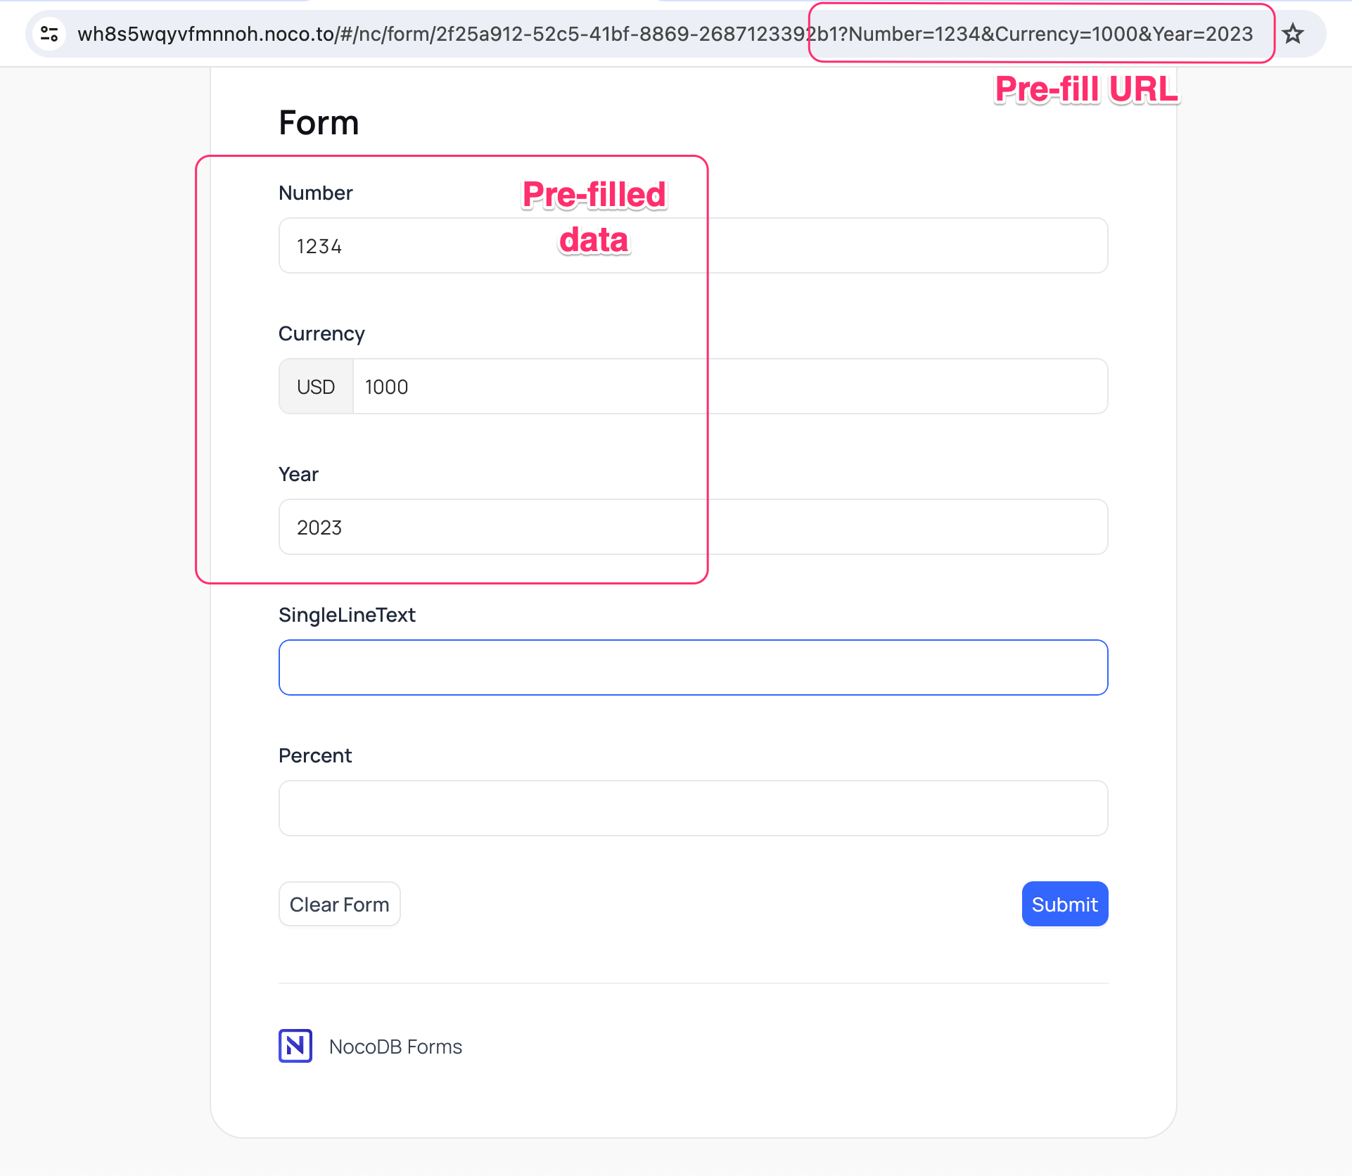The image size is (1352, 1176).
Task: Click the Year field showing 2023
Action: point(693,526)
